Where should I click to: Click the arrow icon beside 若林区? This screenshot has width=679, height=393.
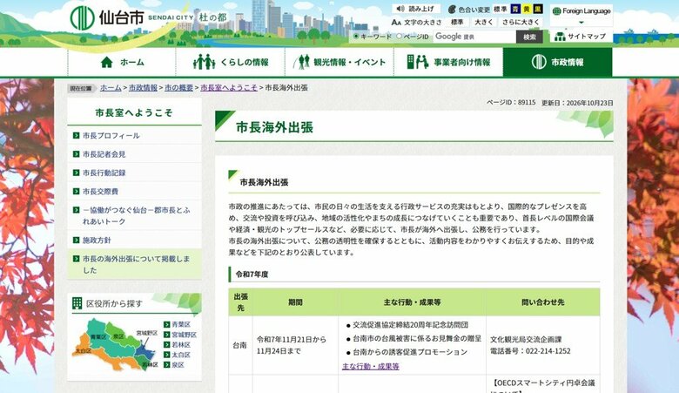(167, 345)
